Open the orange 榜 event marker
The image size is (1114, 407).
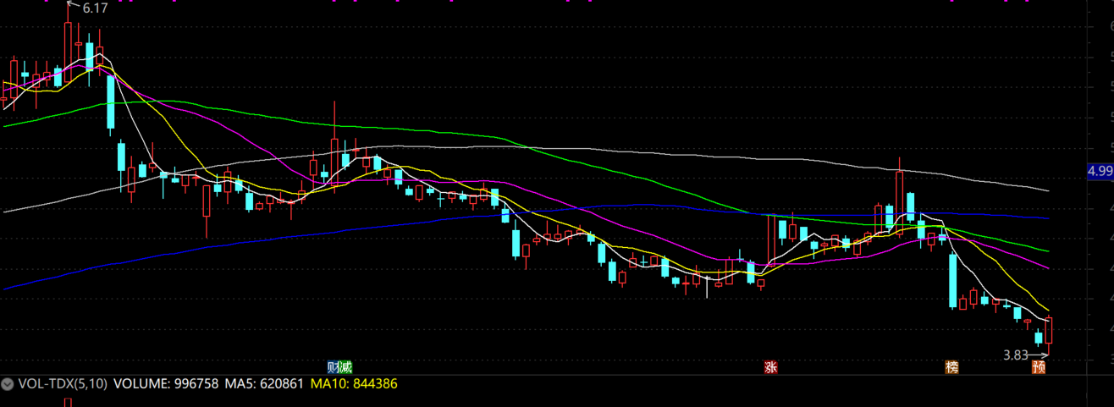(952, 367)
